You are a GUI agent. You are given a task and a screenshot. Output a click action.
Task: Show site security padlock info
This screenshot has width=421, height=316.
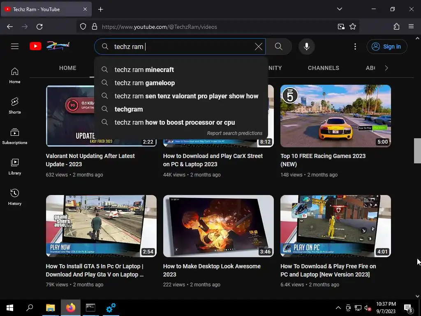click(94, 27)
